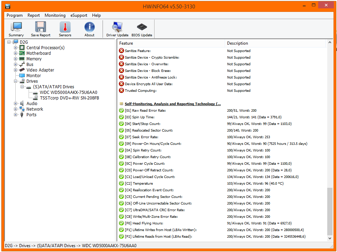Image resolution: width=337 pixels, height=252 pixels.
Task: Open the Help menu
Action: tap(97, 15)
